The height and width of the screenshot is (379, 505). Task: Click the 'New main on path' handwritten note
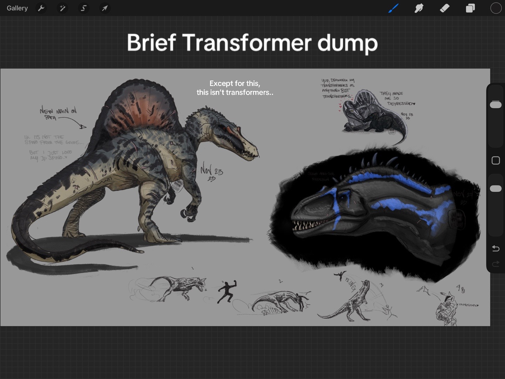tap(59, 114)
